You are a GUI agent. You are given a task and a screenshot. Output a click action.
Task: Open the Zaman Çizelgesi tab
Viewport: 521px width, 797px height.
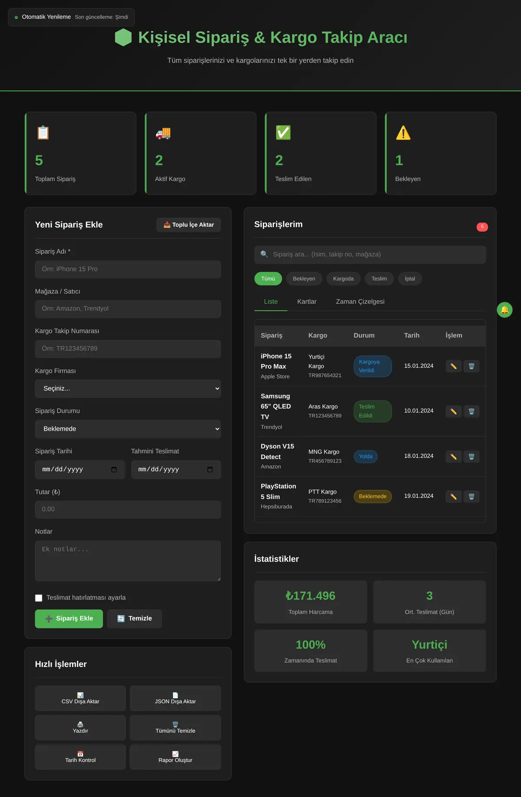pos(360,302)
